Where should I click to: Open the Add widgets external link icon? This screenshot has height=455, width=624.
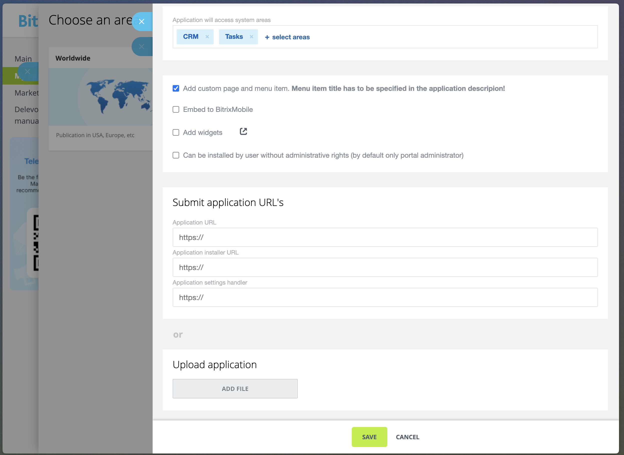click(x=243, y=131)
